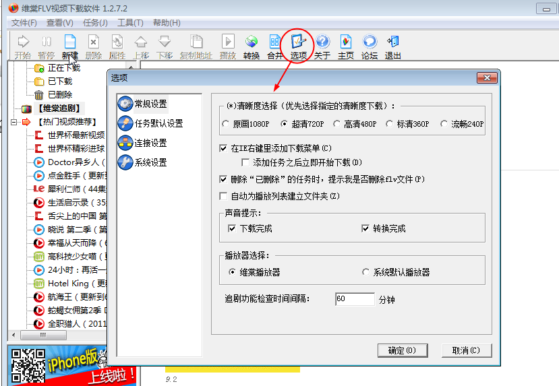Open the 任务(J) menu
Screen dimensions: 559x386
pos(95,23)
